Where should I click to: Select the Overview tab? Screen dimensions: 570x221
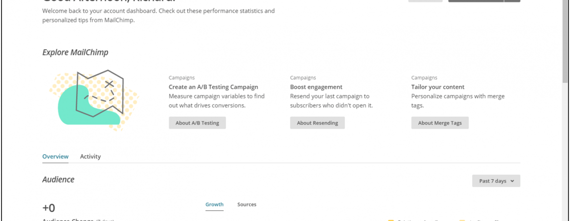tap(55, 157)
